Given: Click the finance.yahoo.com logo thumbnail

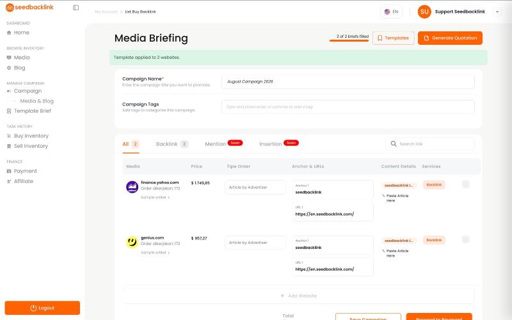Looking at the screenshot, I should coord(132,187).
